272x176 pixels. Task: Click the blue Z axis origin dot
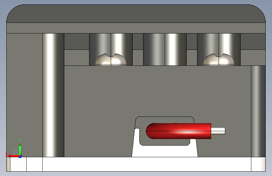(x=20, y=156)
